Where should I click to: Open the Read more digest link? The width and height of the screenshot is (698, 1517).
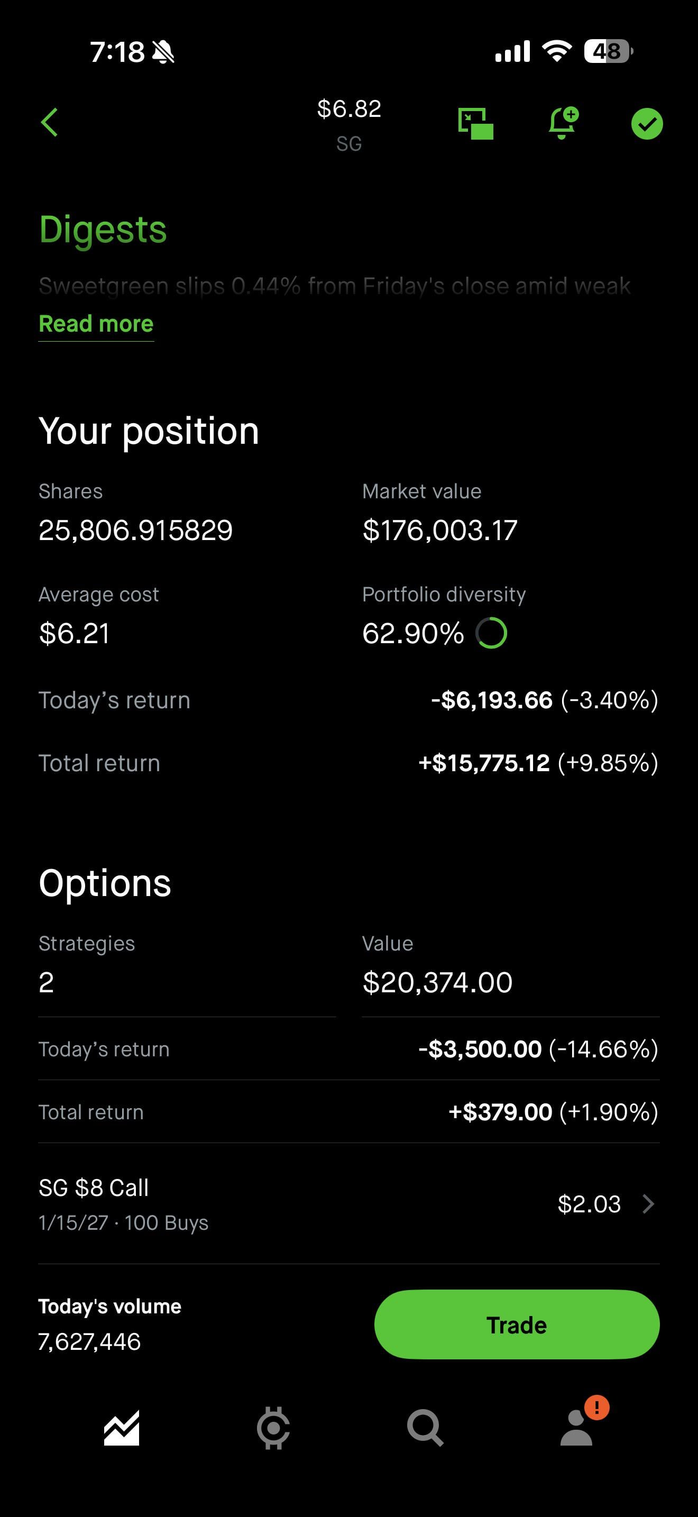(96, 324)
